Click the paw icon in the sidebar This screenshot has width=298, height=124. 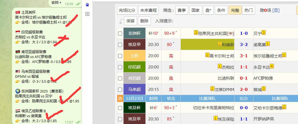pos(87,4)
